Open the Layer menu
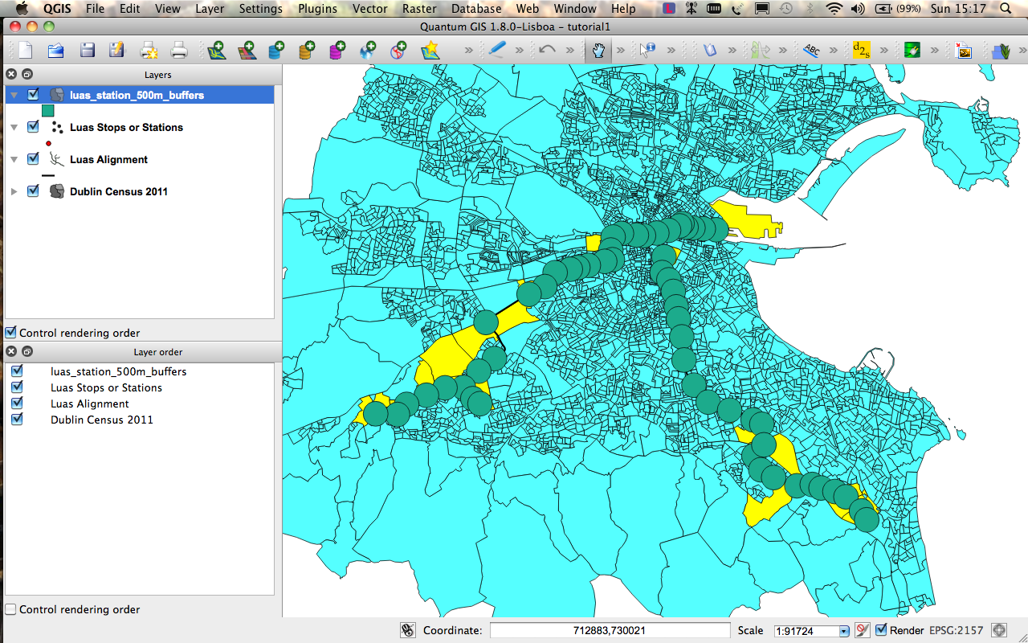This screenshot has width=1028, height=643. pyautogui.click(x=210, y=9)
